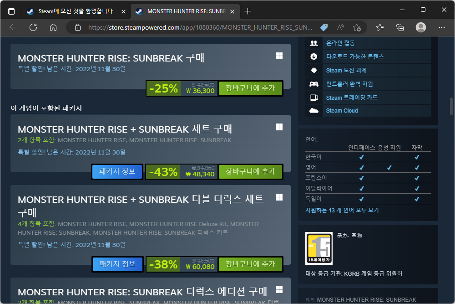Open a new browser tab
Screen dimensions: 455x304
click(248, 11)
